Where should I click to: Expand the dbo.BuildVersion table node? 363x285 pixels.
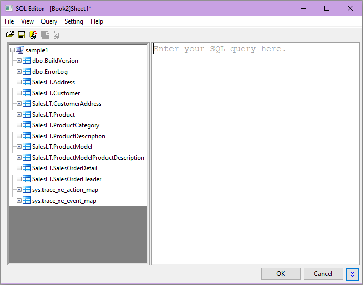[x=19, y=61]
